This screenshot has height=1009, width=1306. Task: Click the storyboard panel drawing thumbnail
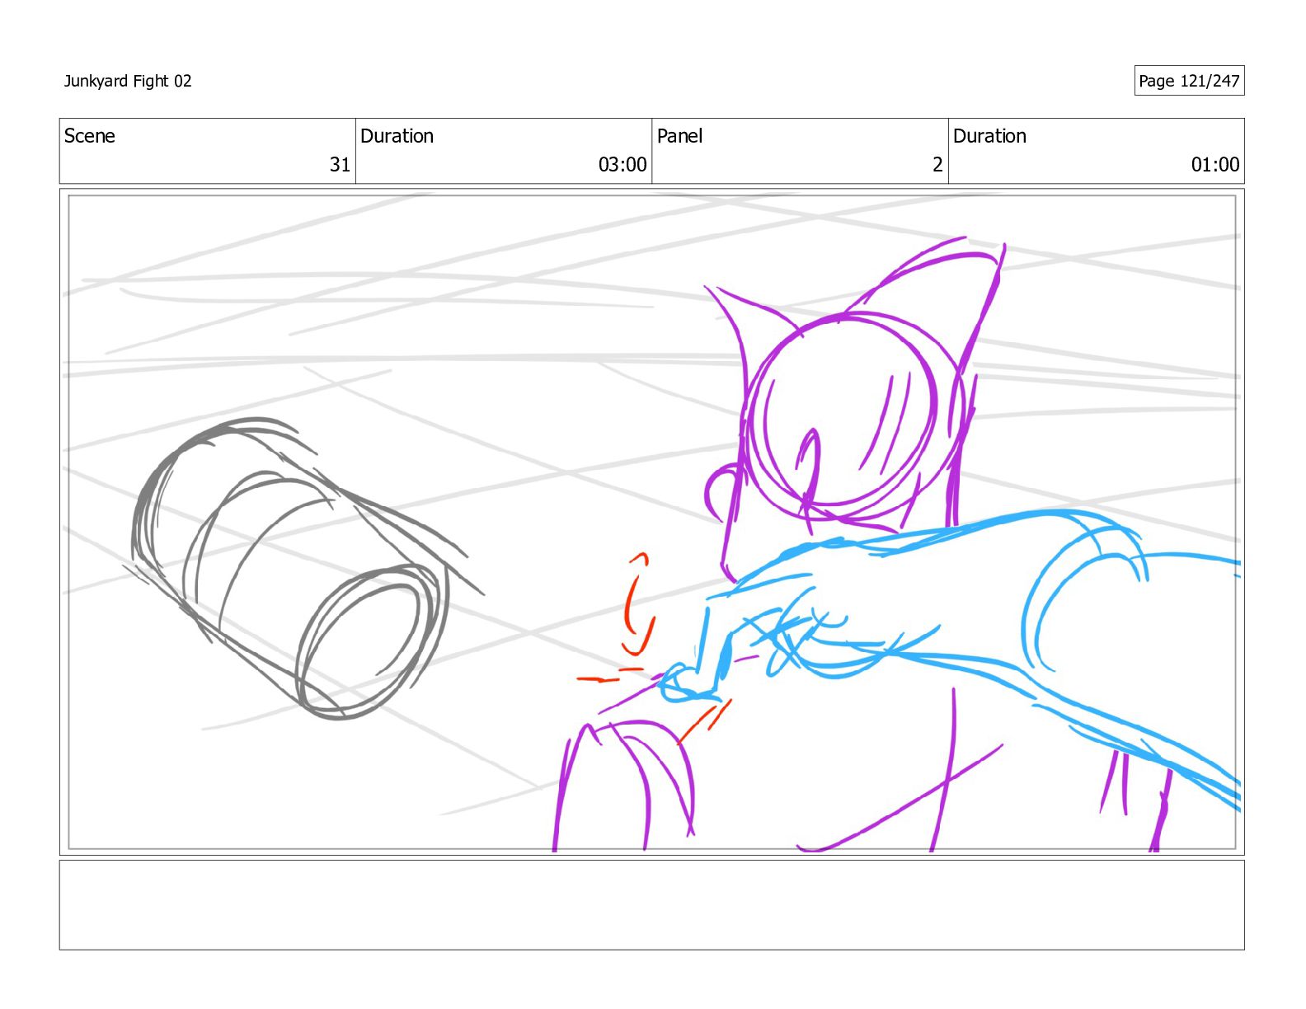click(651, 522)
